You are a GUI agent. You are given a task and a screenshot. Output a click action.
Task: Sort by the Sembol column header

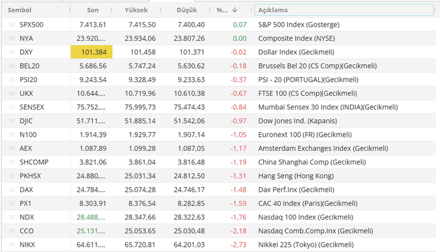19,10
